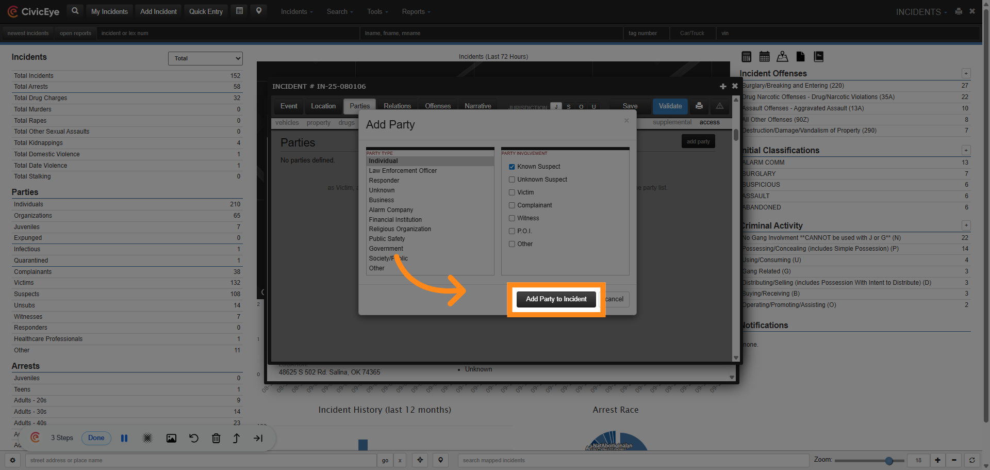Expand the Criminal Activity section
990x470 pixels.
pos(966,225)
